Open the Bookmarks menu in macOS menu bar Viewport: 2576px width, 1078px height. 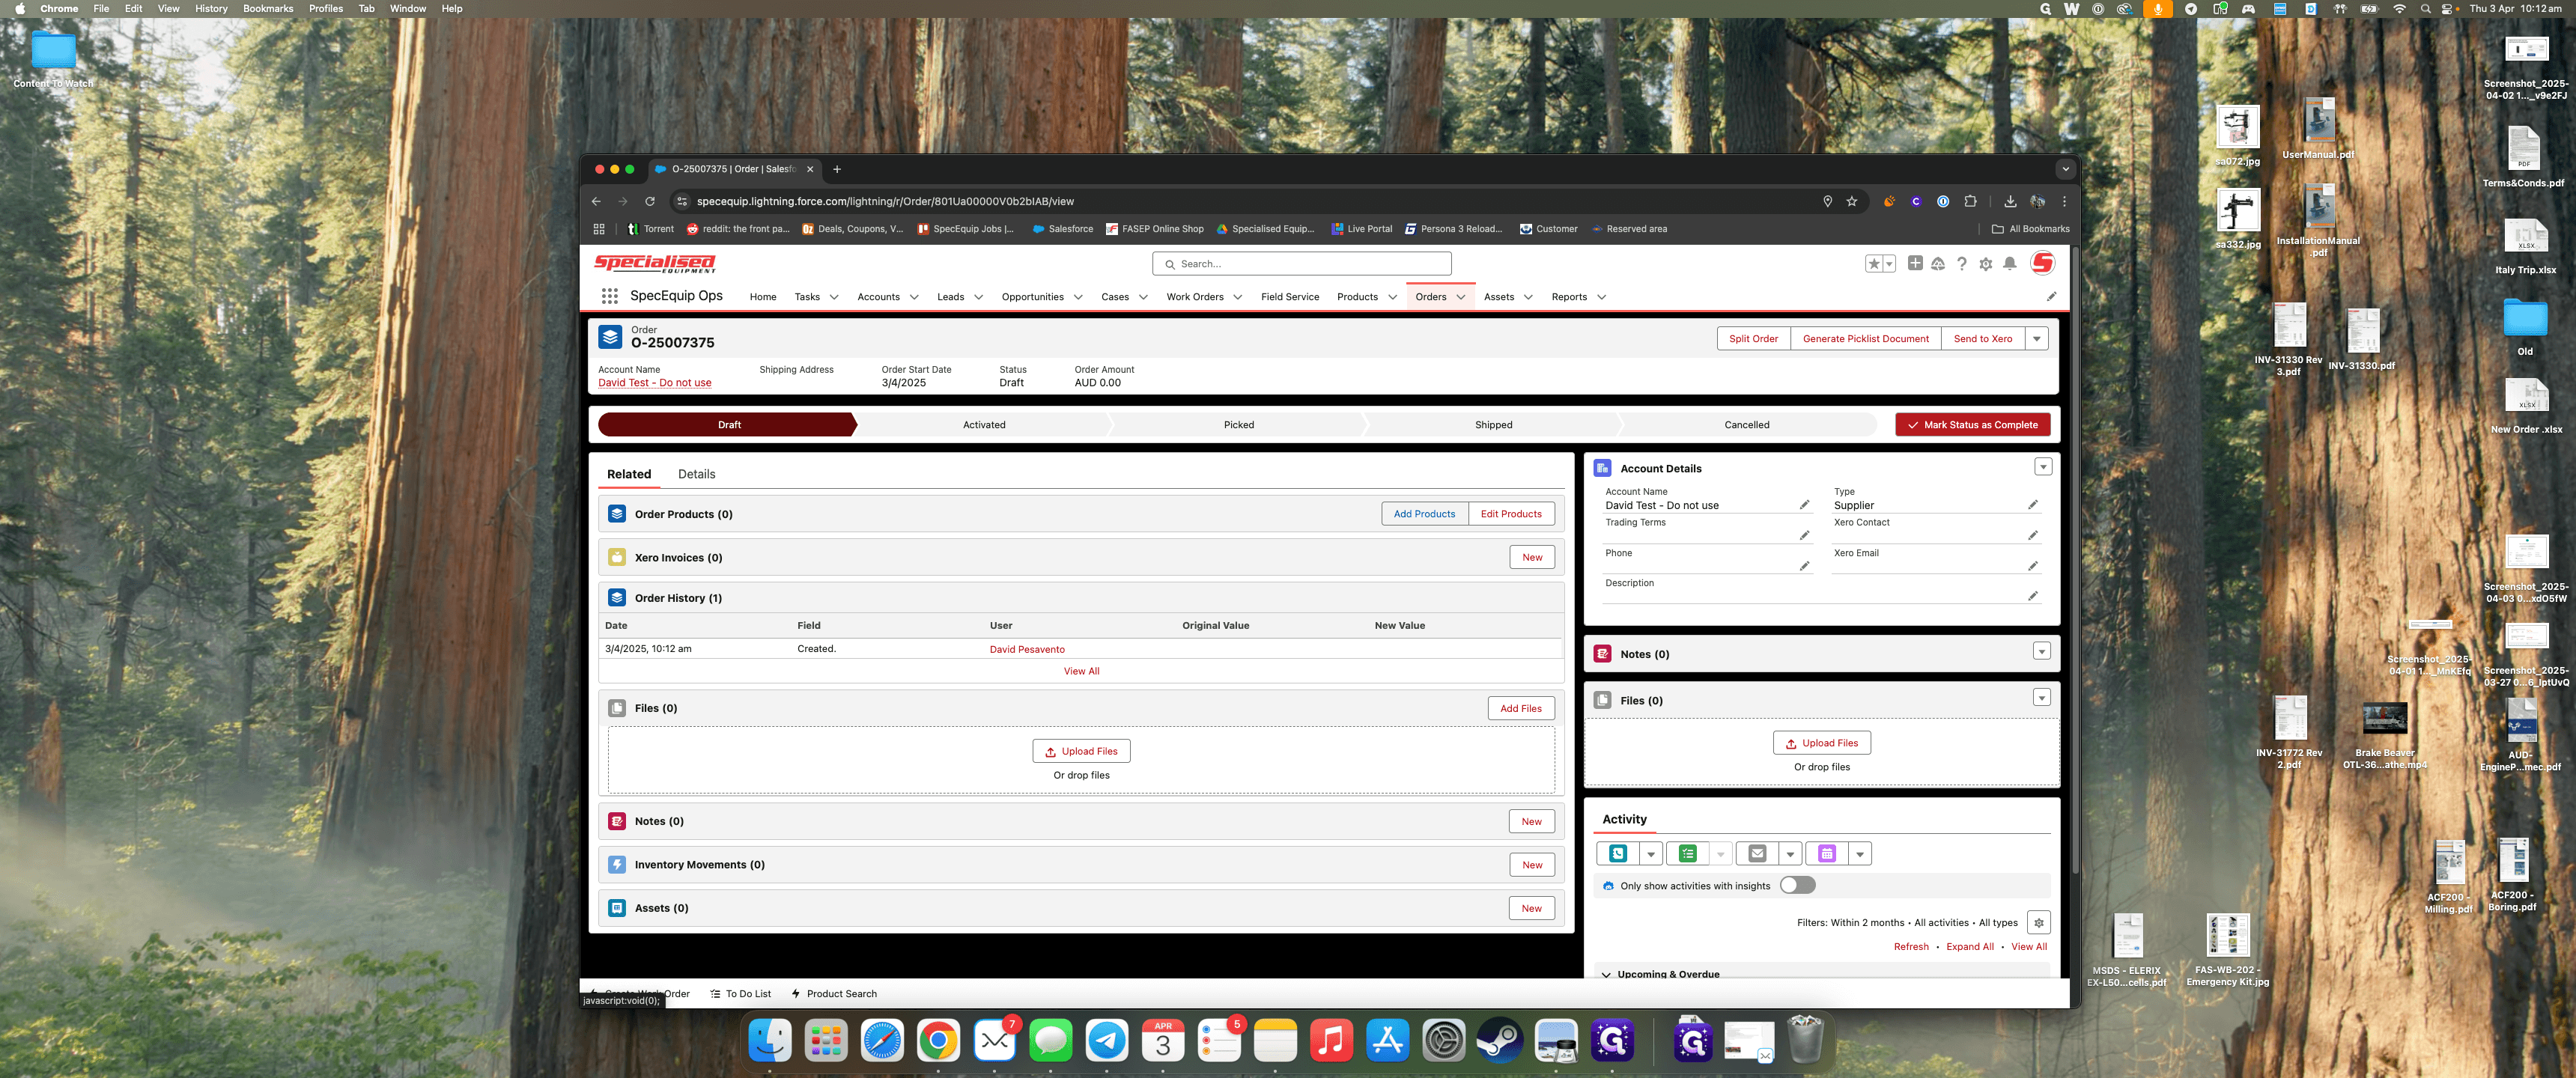point(268,8)
